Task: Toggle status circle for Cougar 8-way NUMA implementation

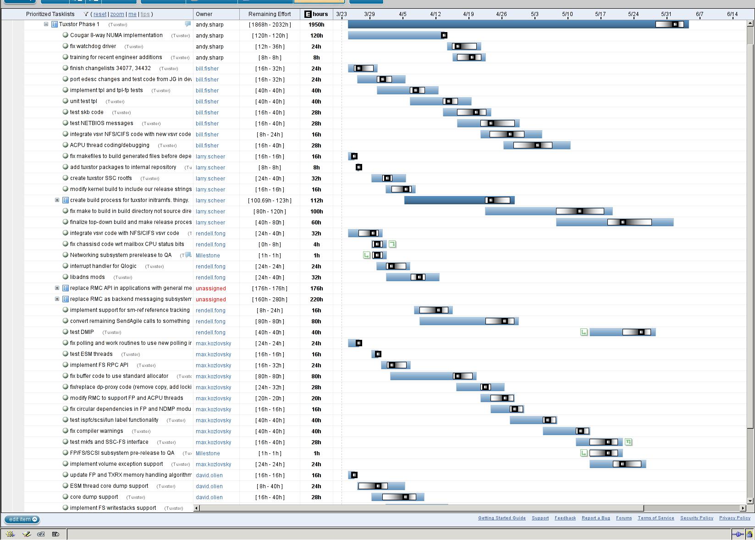Action: click(x=65, y=35)
